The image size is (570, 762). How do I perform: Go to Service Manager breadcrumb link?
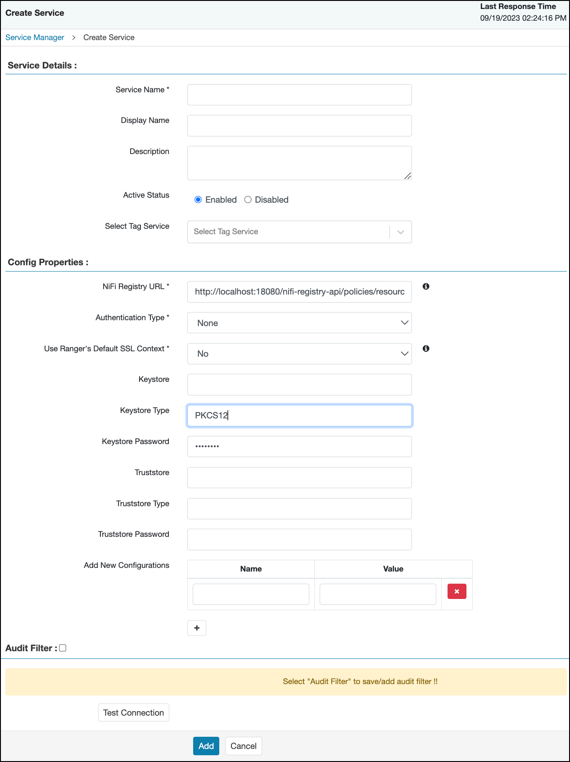pos(35,37)
